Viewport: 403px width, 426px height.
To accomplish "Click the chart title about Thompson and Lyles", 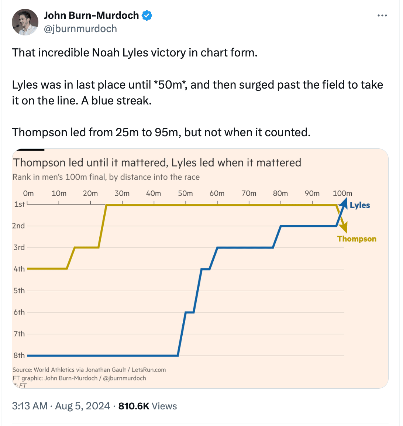I will coord(157,163).
